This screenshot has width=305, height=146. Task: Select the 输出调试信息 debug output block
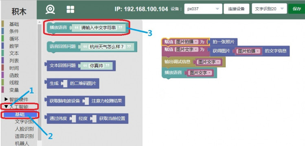pos(177,62)
